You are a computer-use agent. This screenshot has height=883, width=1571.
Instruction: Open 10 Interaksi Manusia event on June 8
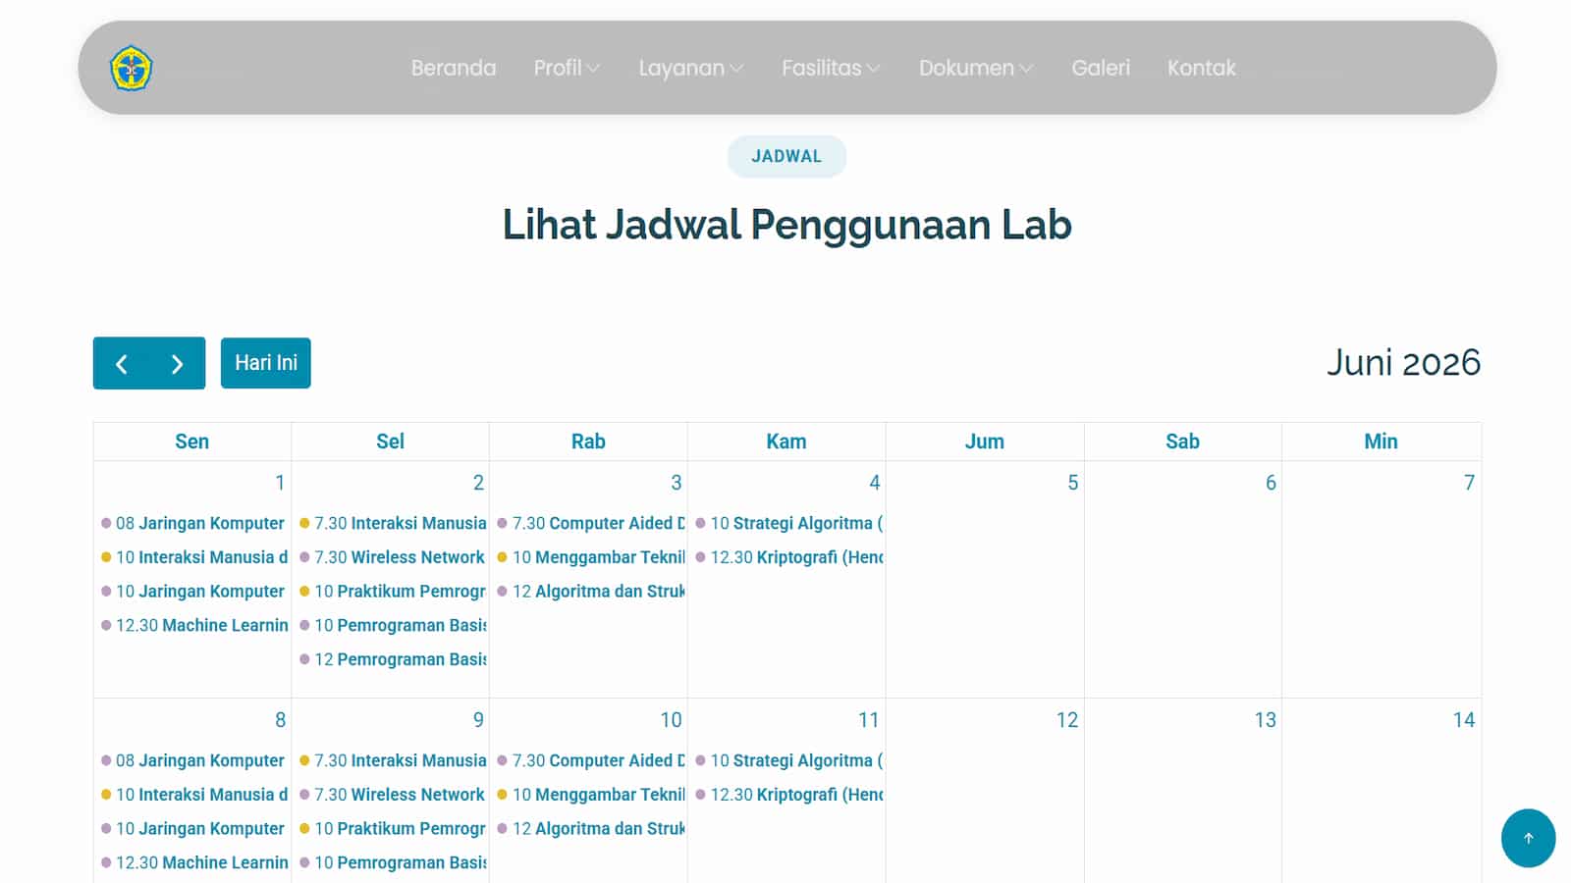(x=193, y=795)
